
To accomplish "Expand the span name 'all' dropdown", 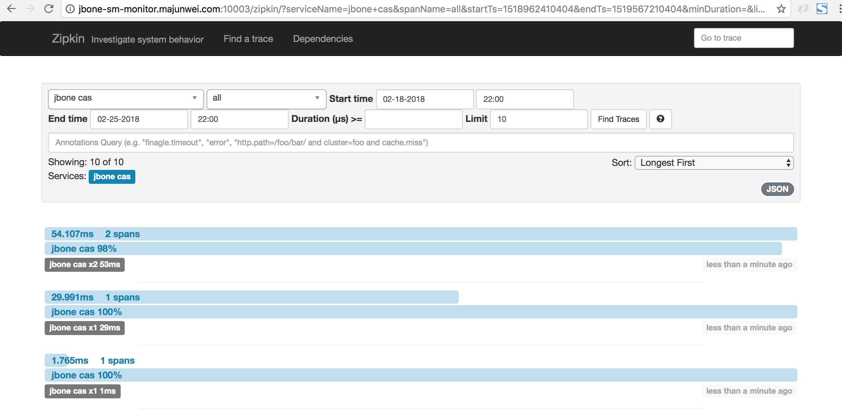I will pos(266,98).
